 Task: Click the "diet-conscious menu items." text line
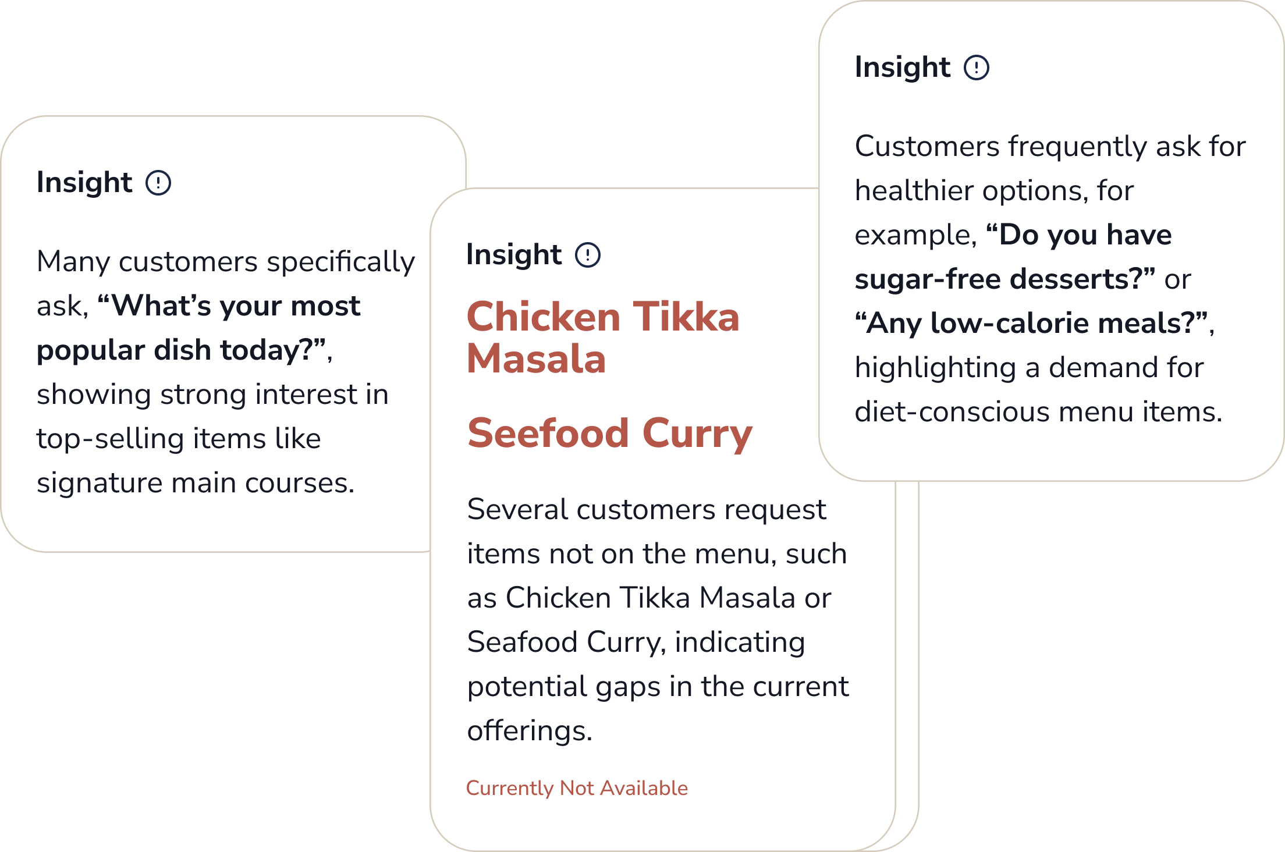click(x=1038, y=412)
